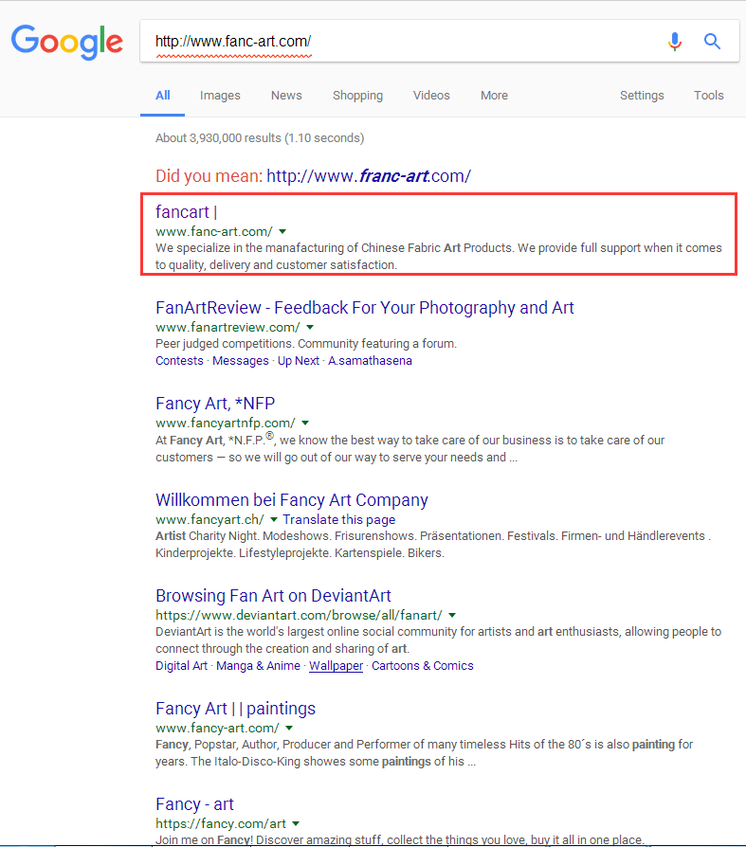746x847 pixels.
Task: Open 'Willkommen bei Fancy Art Company' result
Action: [292, 499]
